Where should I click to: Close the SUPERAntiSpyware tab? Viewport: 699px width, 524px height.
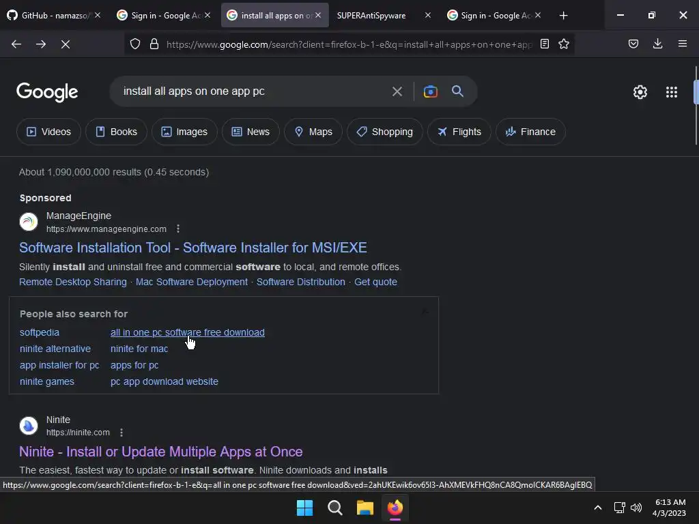coord(428,16)
